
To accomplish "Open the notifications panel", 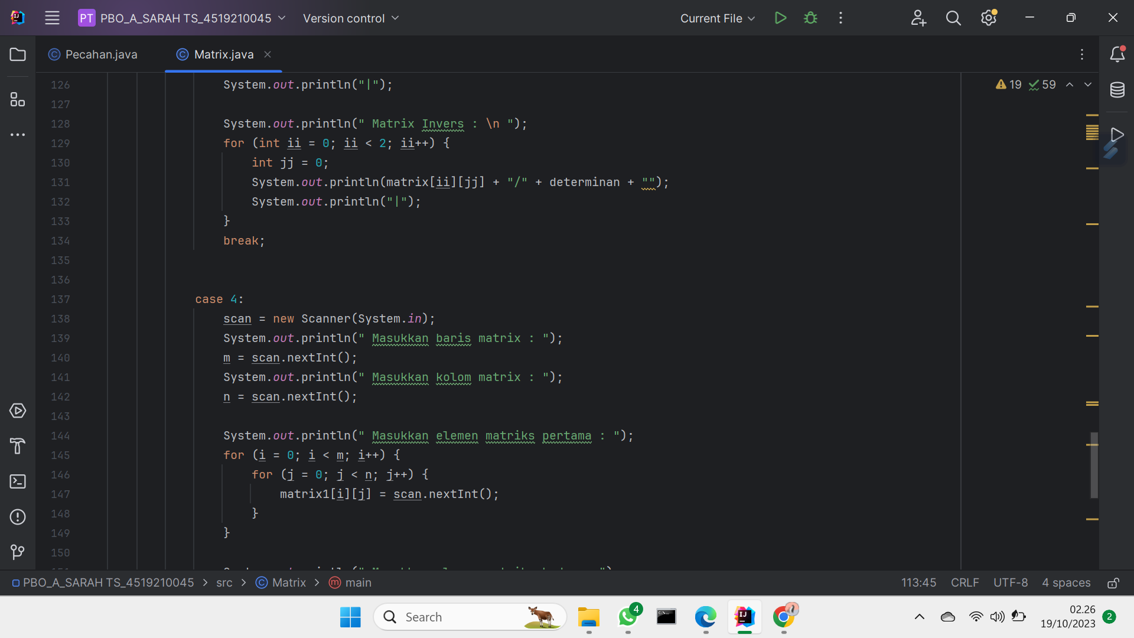I will coord(1117,54).
